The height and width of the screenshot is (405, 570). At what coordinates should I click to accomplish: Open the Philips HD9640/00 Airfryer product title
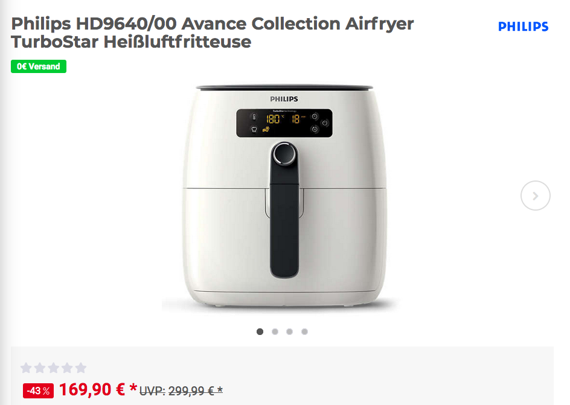tap(213, 33)
